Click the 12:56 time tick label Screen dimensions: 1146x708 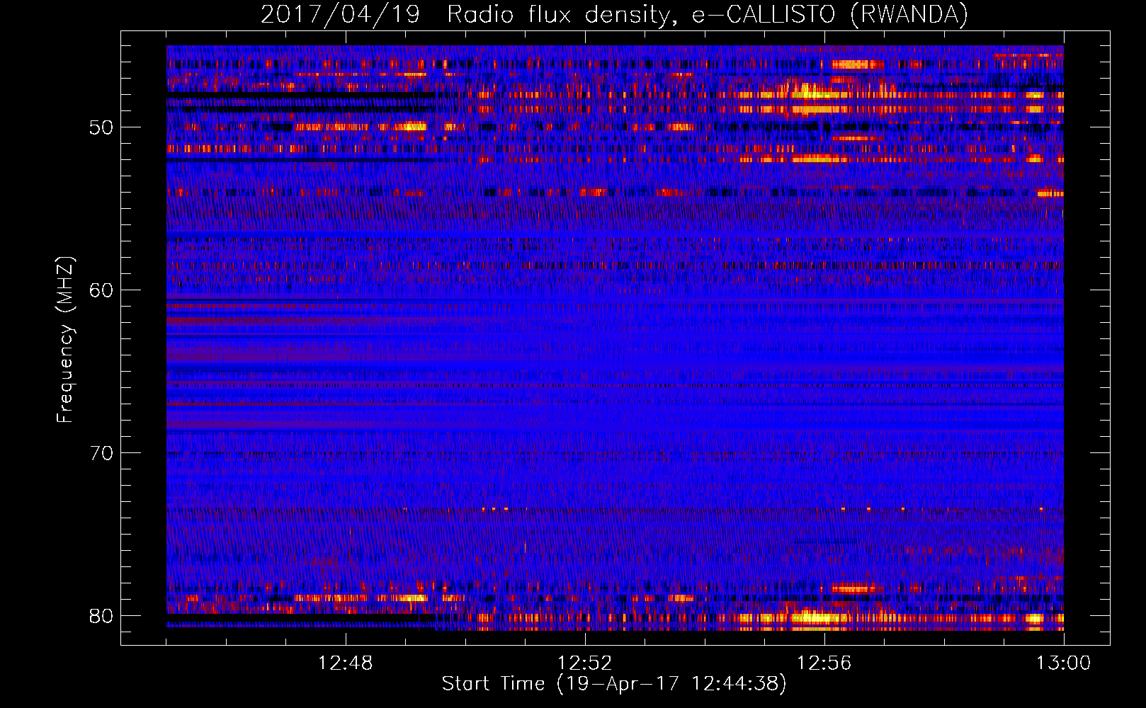(824, 663)
